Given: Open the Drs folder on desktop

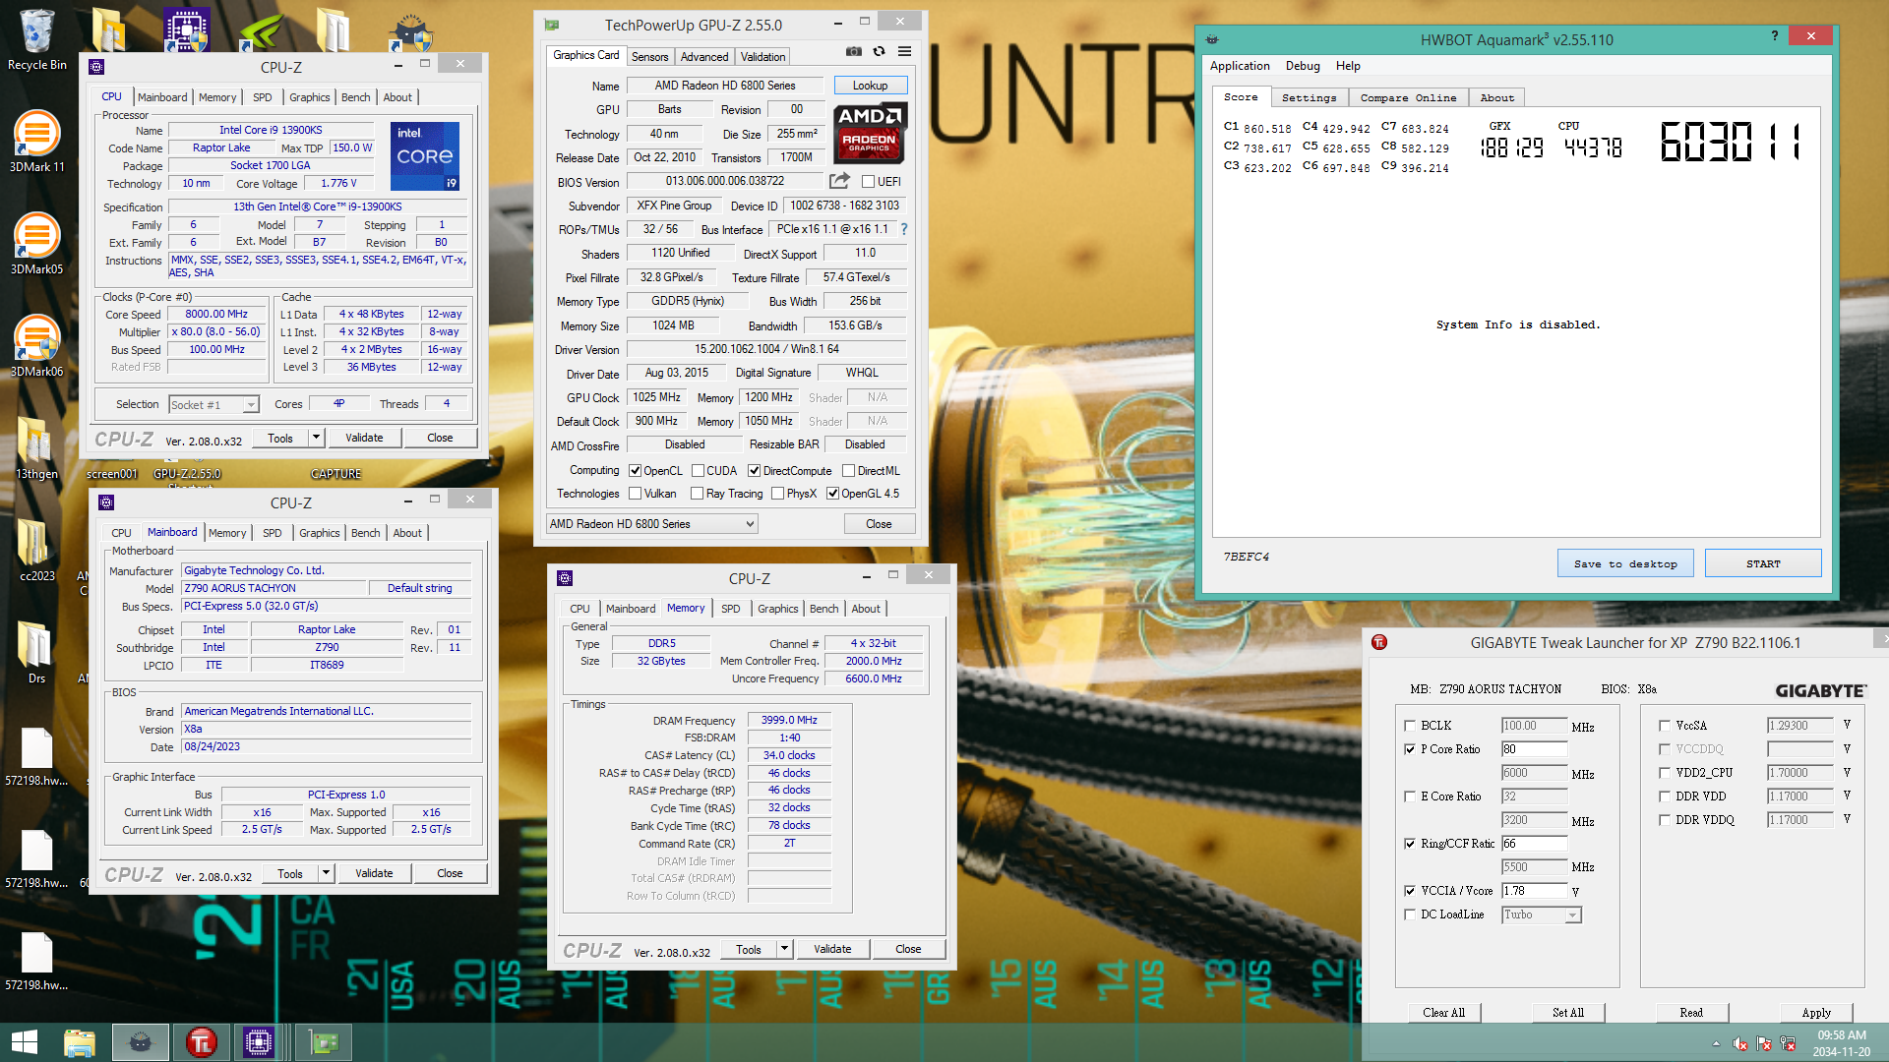Looking at the screenshot, I should coord(37,652).
